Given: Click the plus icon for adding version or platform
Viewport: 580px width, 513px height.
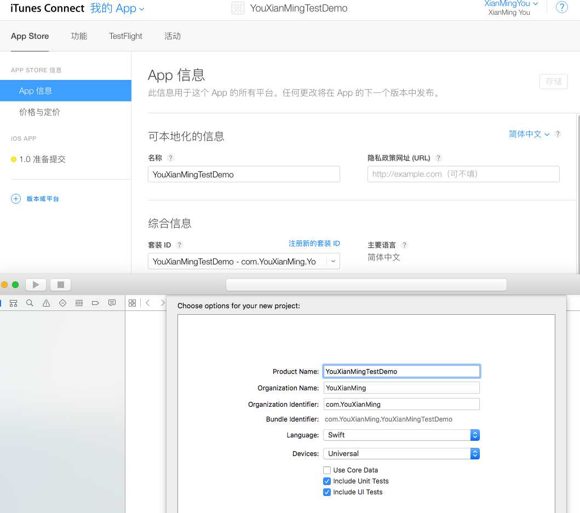Looking at the screenshot, I should 16,199.
